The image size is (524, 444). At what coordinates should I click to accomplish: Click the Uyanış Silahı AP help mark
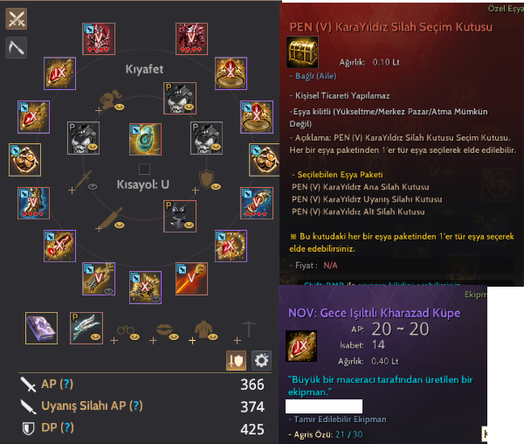(x=136, y=406)
